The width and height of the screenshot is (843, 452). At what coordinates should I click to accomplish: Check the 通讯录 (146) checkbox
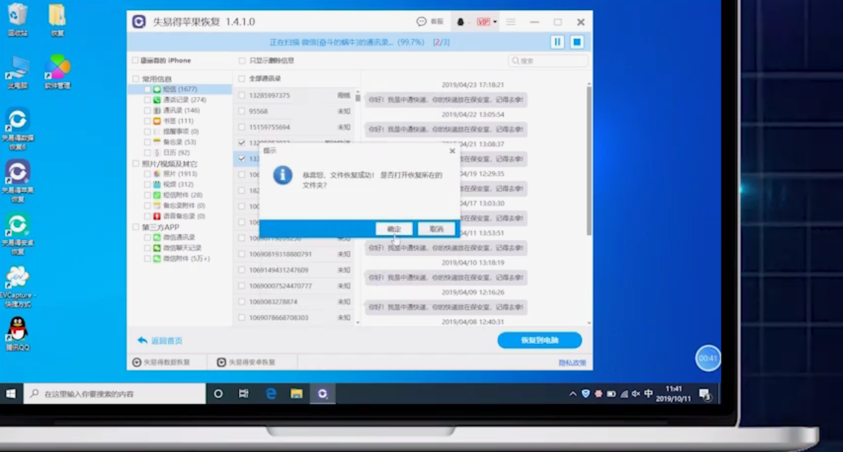(148, 111)
